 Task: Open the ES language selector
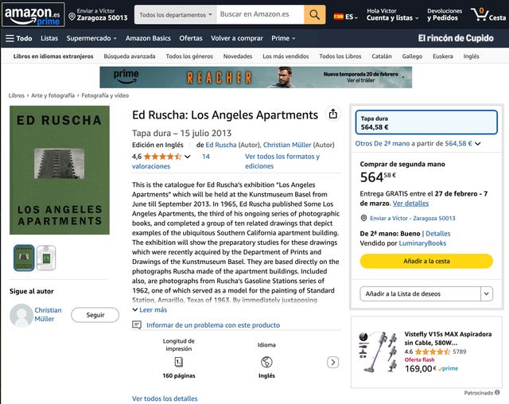[x=344, y=15]
